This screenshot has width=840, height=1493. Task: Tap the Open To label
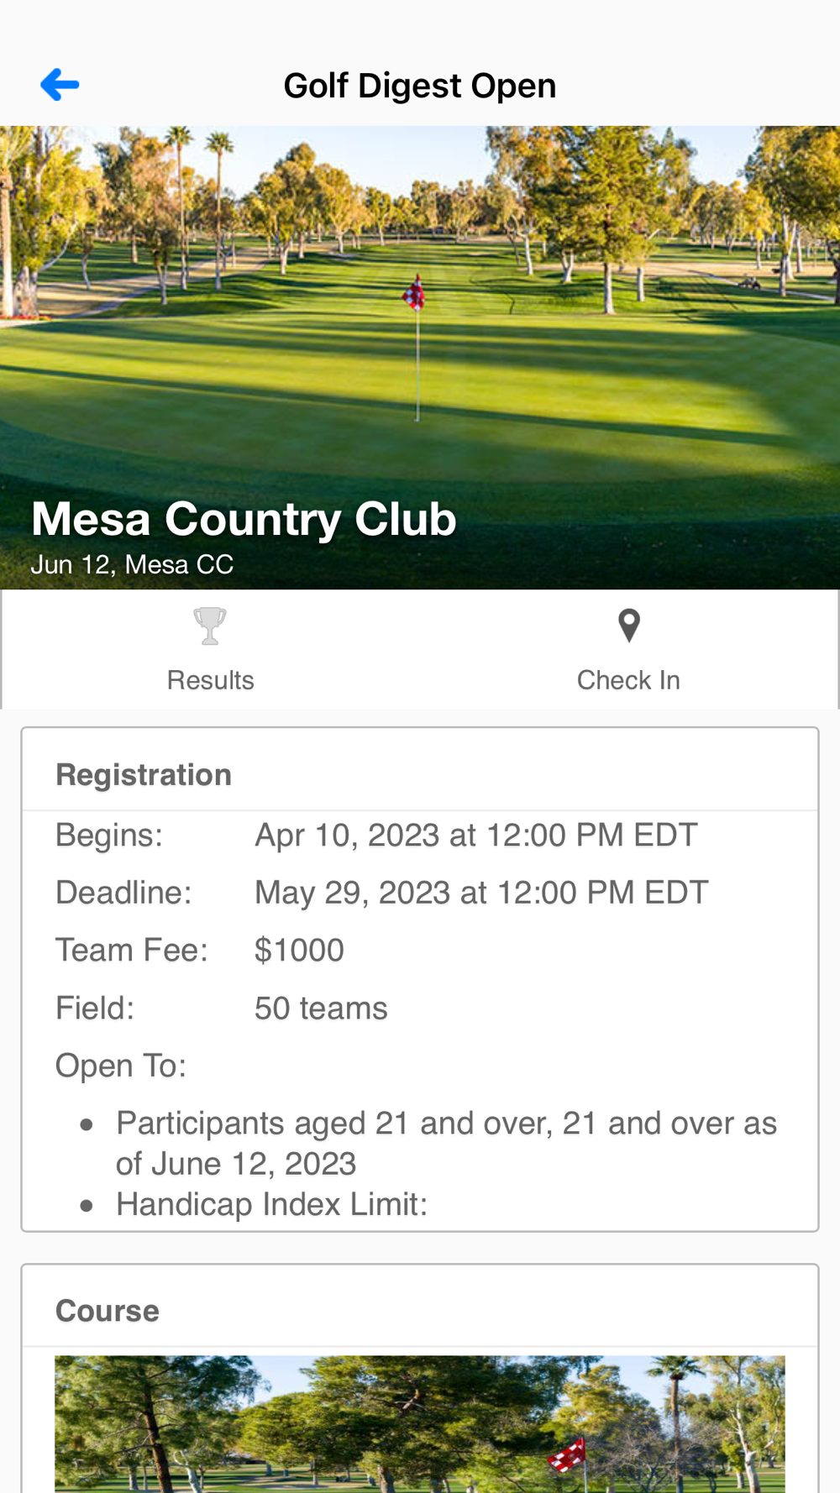pos(121,1066)
